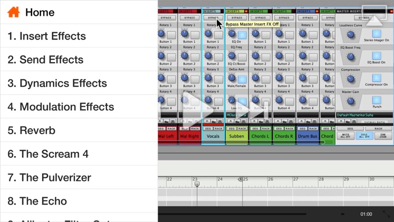Click the SEQ button on Subben channel

coord(232,128)
